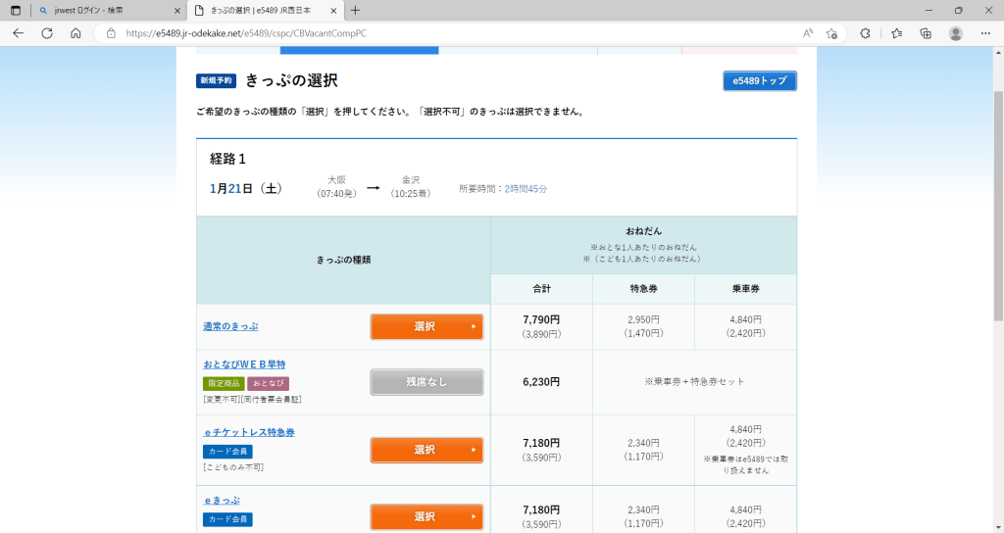
Task: Select the 通常のきっぷ ticket button
Action: tap(427, 326)
